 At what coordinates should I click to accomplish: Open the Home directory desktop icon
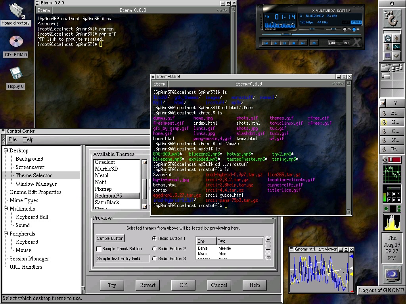pyautogui.click(x=16, y=13)
